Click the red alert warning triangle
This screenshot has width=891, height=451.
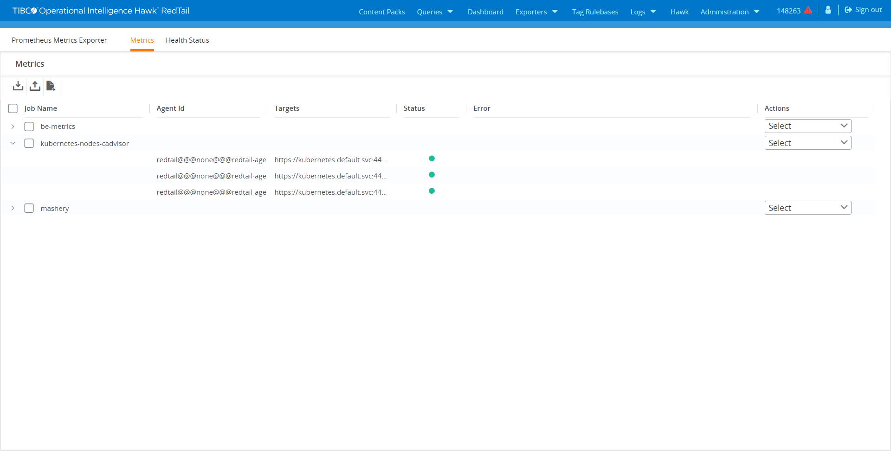(x=808, y=10)
